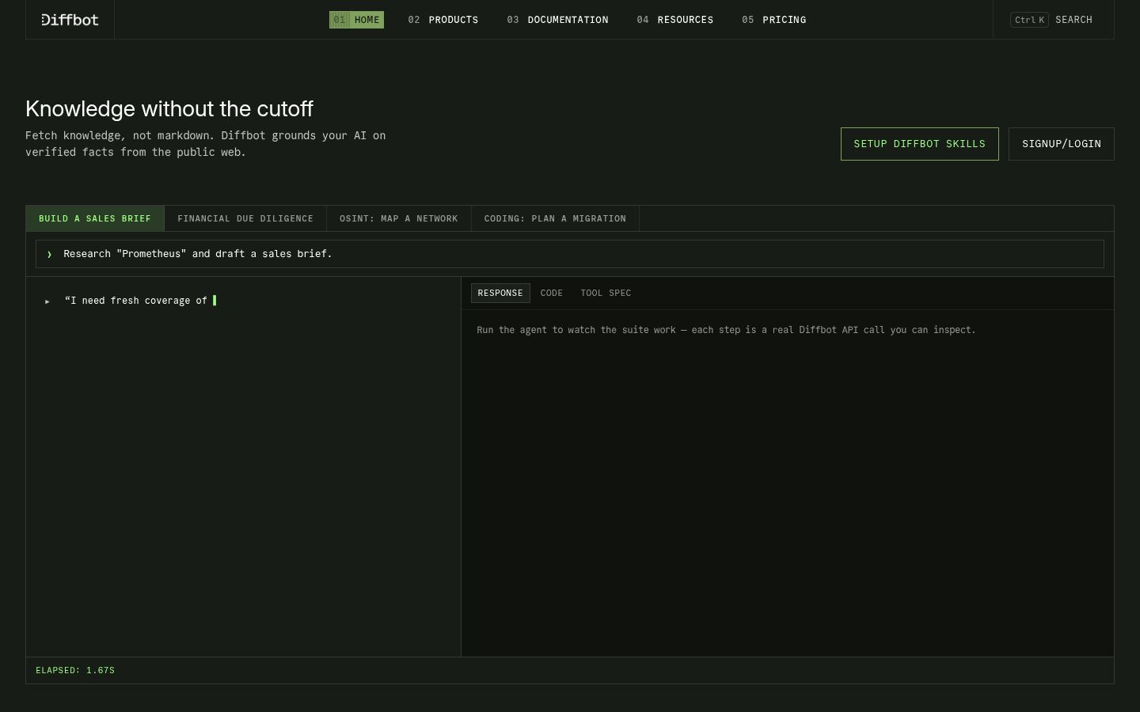Viewport: 1140px width, 712px height.
Task: Click the "Fetch knowledge, not markdown" tagline
Action: [x=206, y=144]
